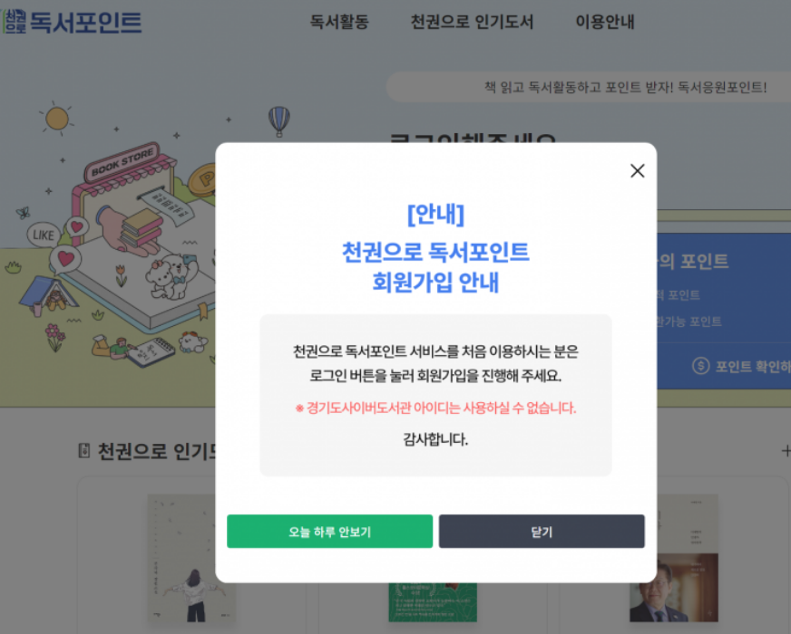Open the green book cover thumbnail
Image resolution: width=791 pixels, height=634 pixels.
pos(433,602)
